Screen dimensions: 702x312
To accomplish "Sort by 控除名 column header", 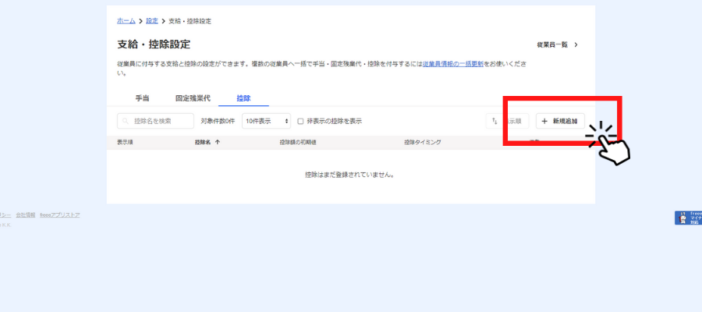I will coord(203,143).
